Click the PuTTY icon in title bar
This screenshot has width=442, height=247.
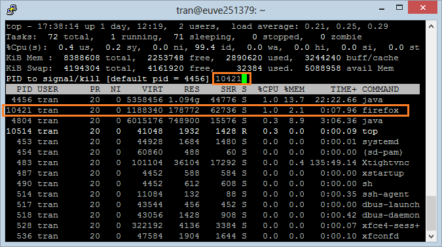tap(12, 10)
